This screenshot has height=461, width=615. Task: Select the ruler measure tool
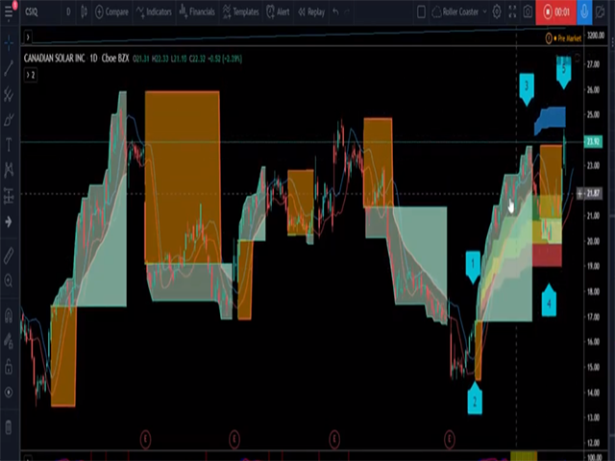[9, 255]
